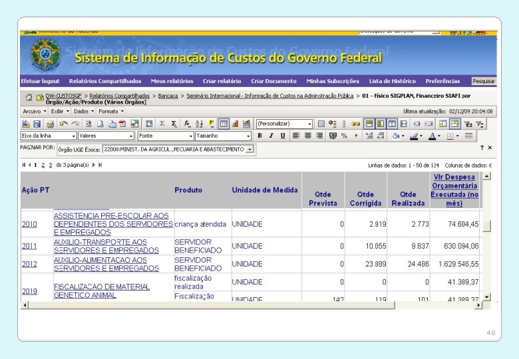Viewport: 519px width, 359px height.
Task: Click the filter funnel icon at toolbar end
Action: tap(480, 124)
